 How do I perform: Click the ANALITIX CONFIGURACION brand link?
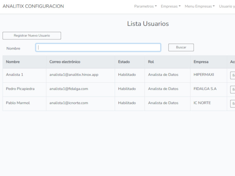pos(33,6)
